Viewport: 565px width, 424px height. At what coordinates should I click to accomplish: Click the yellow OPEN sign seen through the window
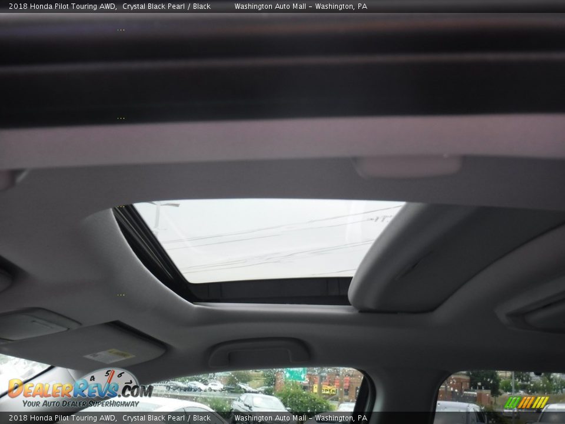tap(325, 389)
